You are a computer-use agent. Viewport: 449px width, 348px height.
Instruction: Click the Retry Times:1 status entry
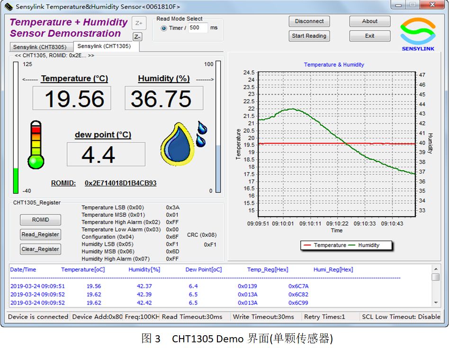324,317
